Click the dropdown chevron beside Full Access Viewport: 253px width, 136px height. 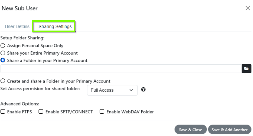[x=131, y=90]
